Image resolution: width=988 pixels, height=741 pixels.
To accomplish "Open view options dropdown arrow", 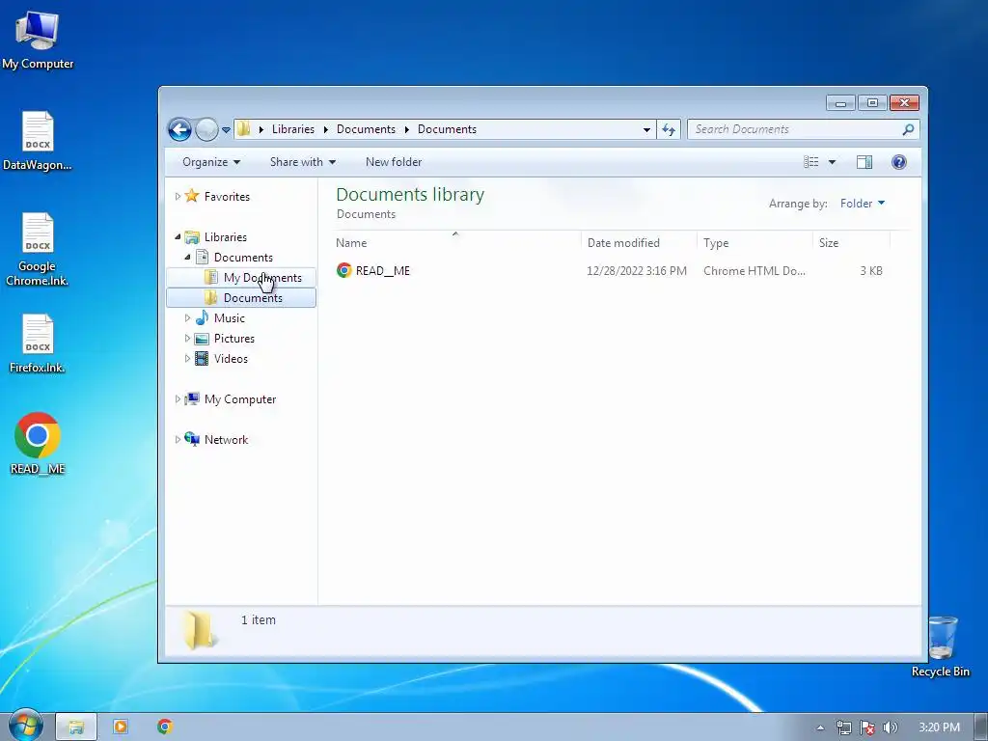I will tap(832, 162).
